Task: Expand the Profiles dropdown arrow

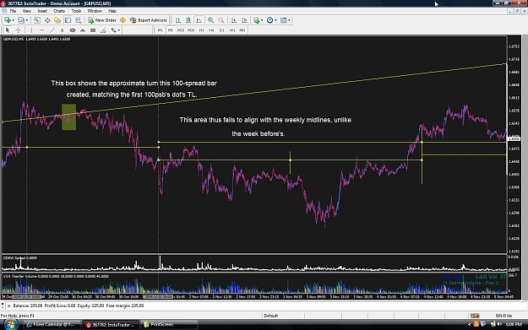Action: (27, 20)
